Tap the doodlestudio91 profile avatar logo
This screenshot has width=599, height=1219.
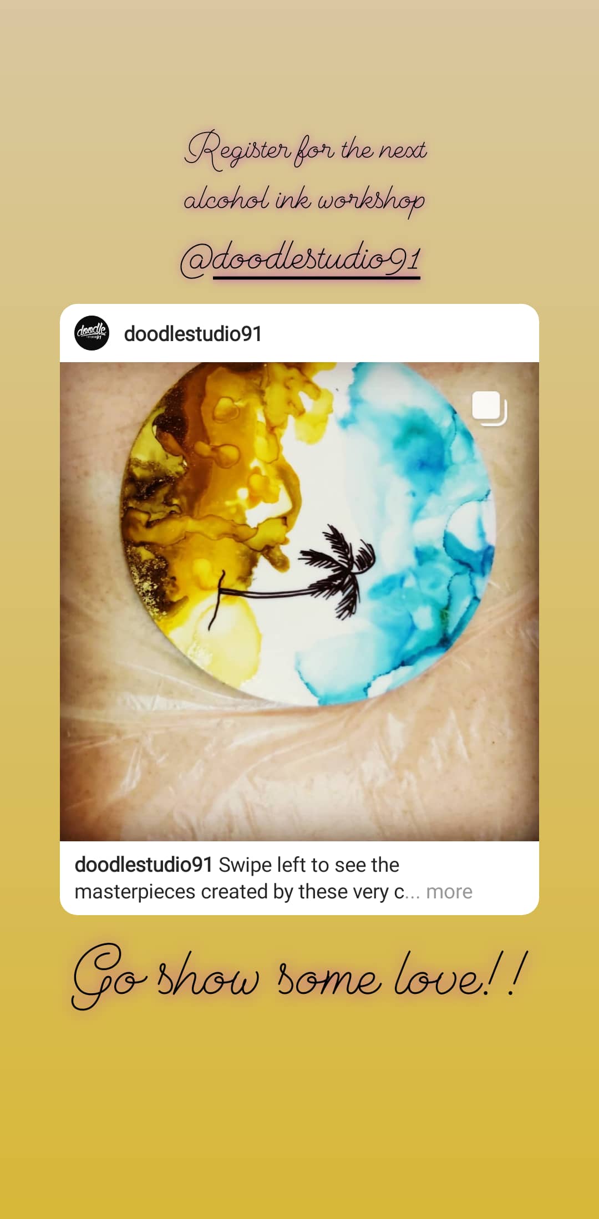92,333
